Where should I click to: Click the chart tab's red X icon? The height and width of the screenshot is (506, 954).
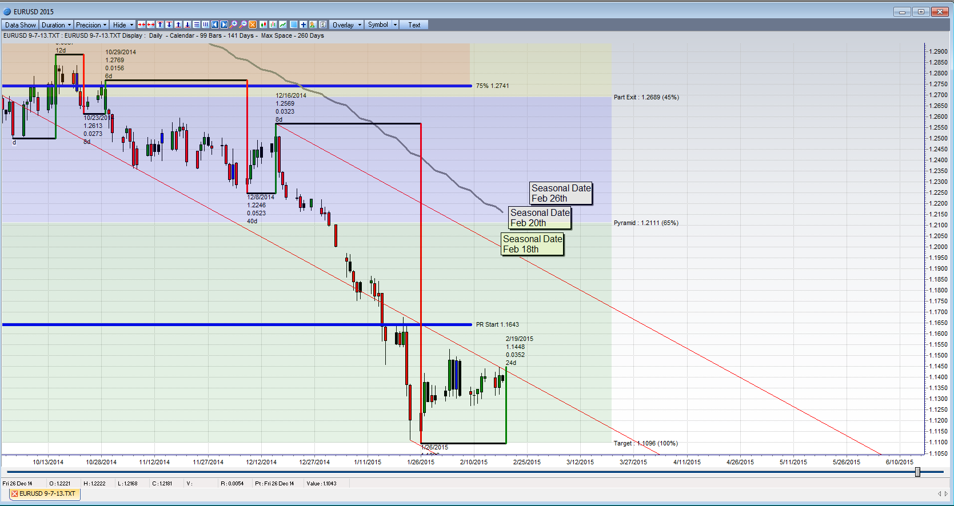click(15, 493)
